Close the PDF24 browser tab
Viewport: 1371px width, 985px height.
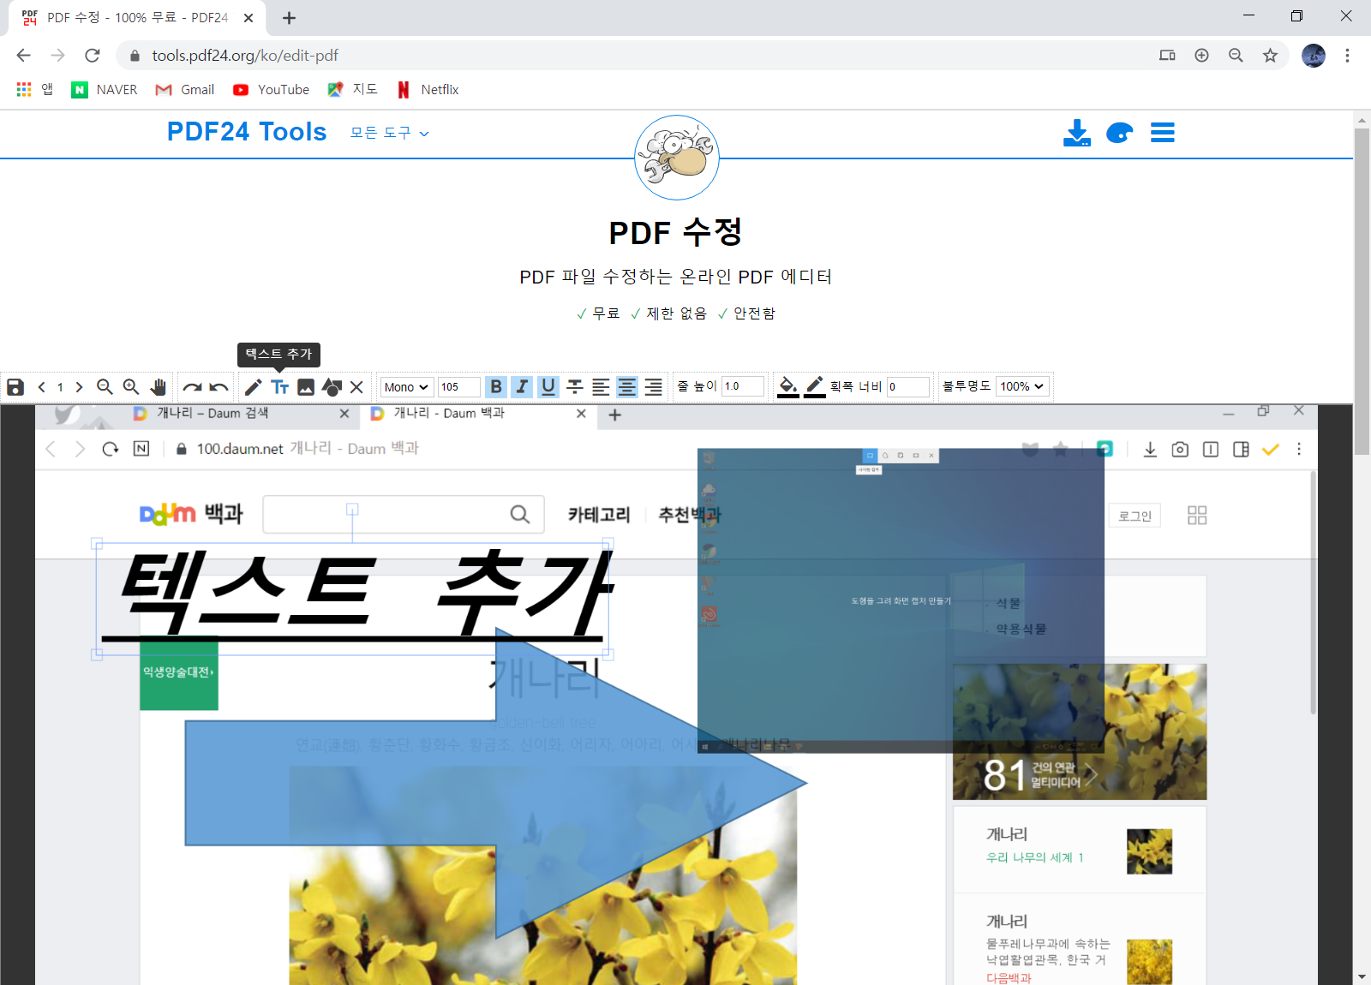[248, 18]
